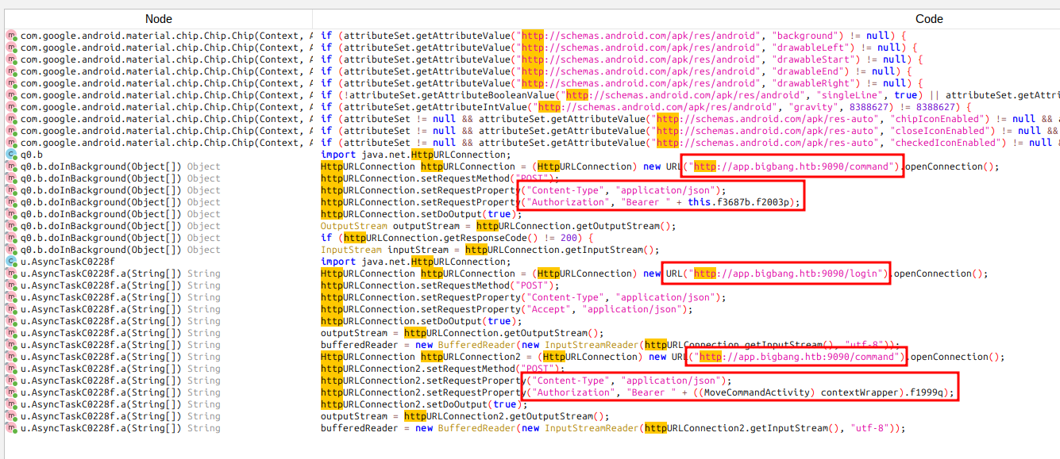Click the app.bigbang.htb:9090/login URL string

789,273
